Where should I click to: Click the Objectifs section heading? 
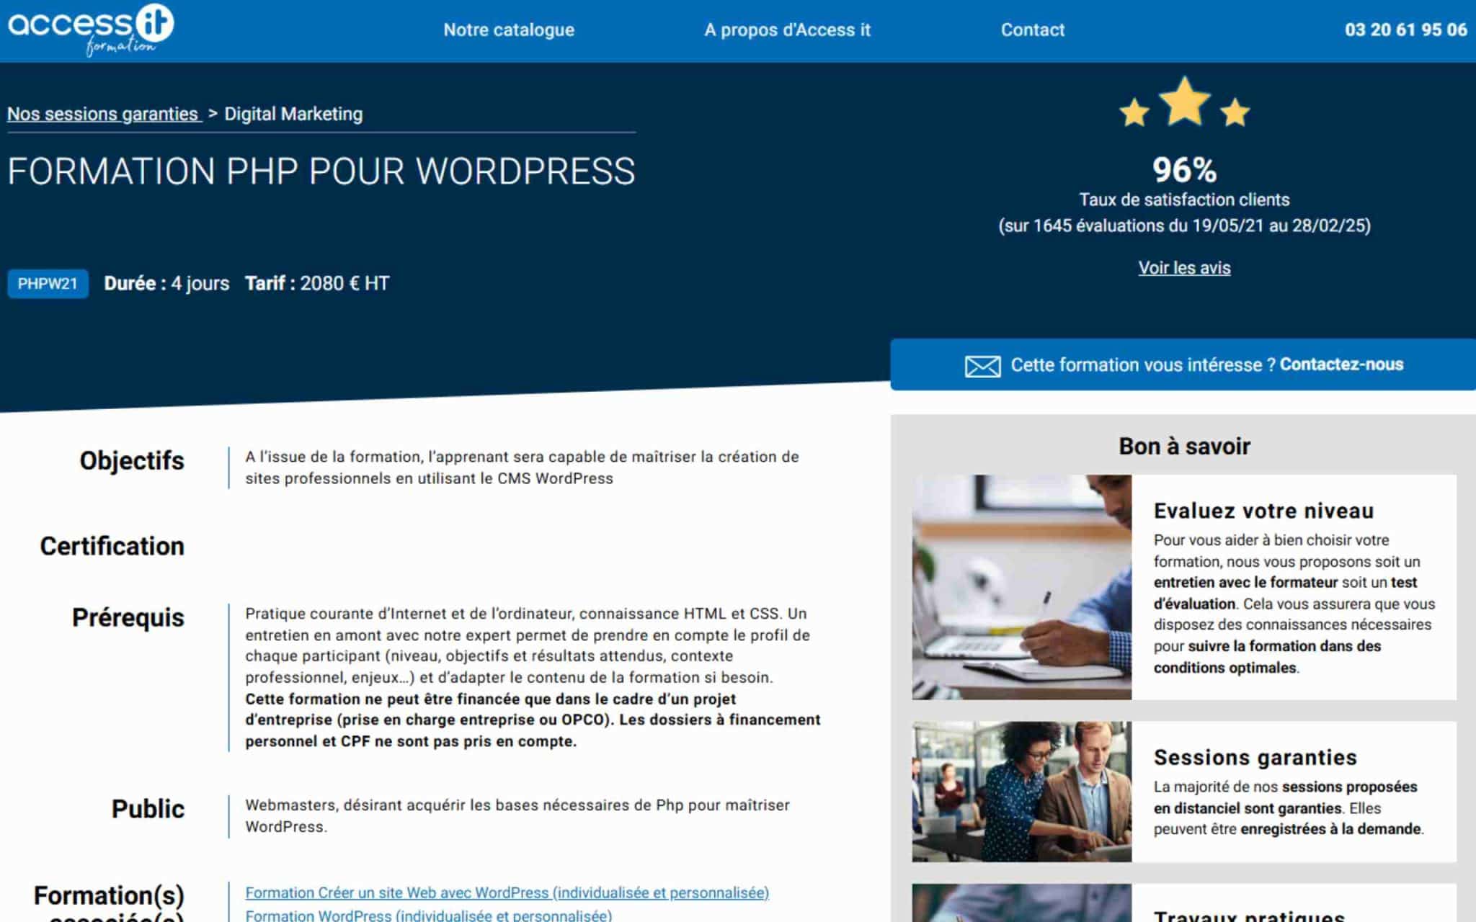[132, 460]
